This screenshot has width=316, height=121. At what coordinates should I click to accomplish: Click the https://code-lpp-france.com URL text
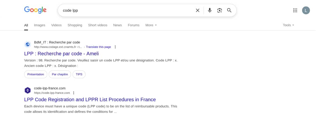point(52,93)
